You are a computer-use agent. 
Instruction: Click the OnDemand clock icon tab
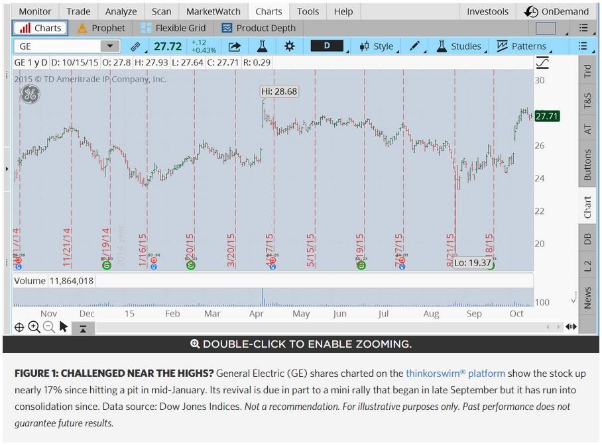click(556, 11)
